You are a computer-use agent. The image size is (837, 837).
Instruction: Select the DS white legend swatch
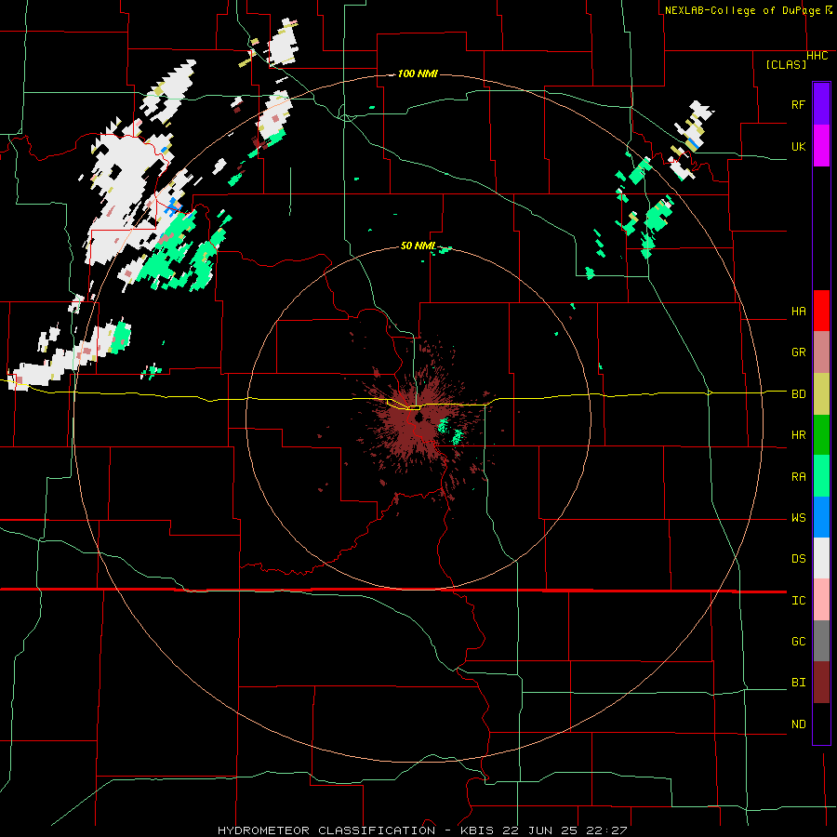821,558
